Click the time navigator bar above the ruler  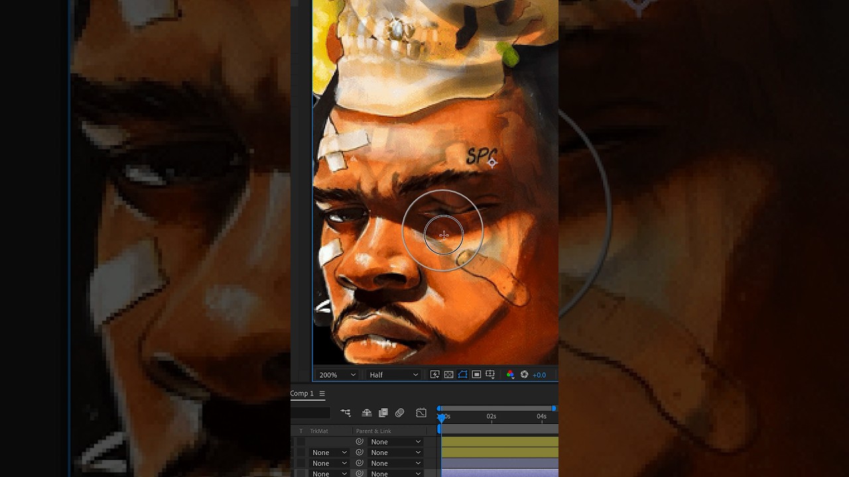pyautogui.click(x=497, y=408)
